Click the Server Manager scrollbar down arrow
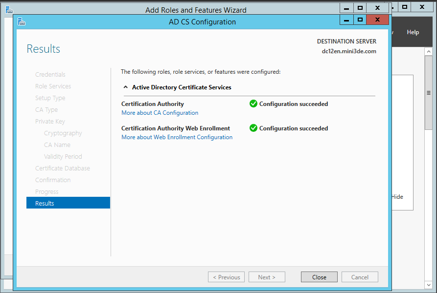This screenshot has width=437, height=293. (429, 285)
